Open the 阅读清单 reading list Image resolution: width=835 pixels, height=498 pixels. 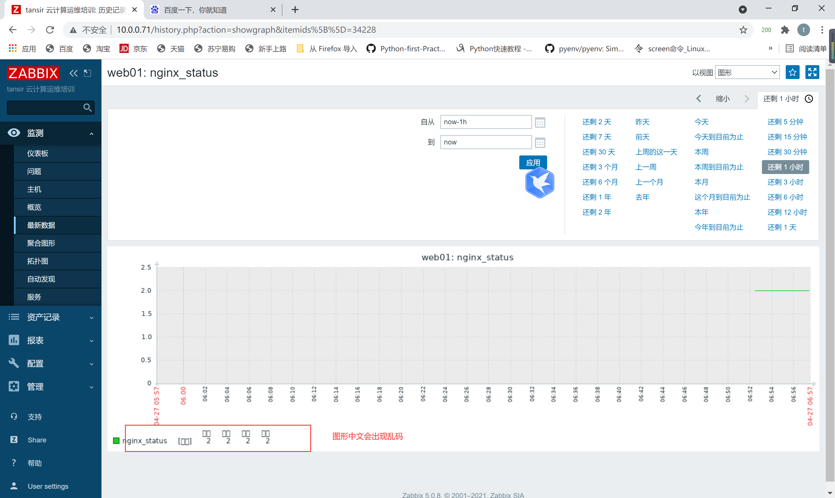pyautogui.click(x=806, y=49)
